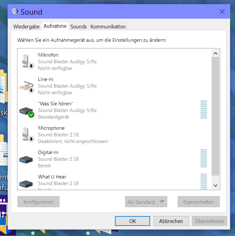The height and width of the screenshot is (236, 235).
Task: Select the "Mikrofon" device name
Action: [48, 55]
